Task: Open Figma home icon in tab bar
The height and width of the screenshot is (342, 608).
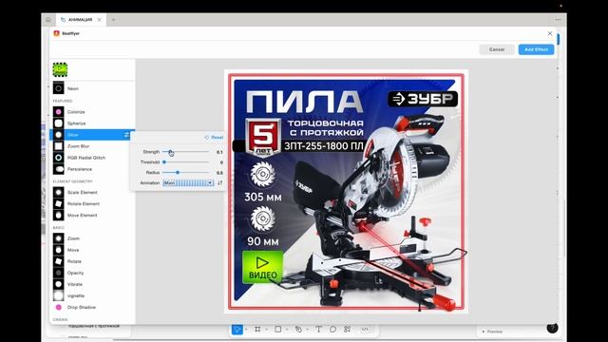Action: [48, 20]
